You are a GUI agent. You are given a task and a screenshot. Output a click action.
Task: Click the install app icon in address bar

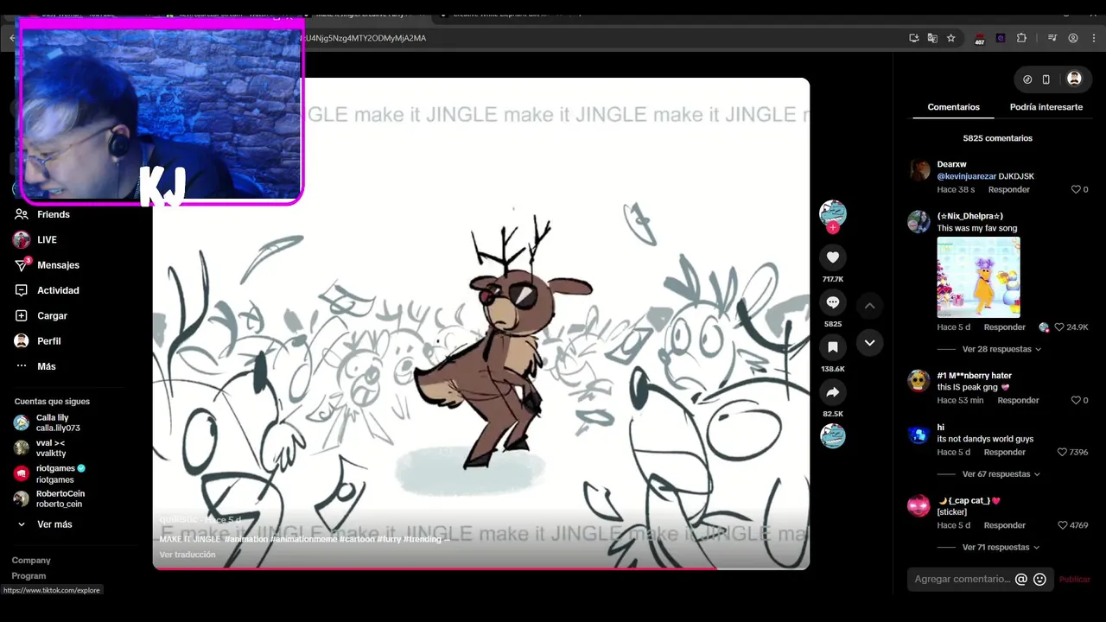(x=914, y=38)
